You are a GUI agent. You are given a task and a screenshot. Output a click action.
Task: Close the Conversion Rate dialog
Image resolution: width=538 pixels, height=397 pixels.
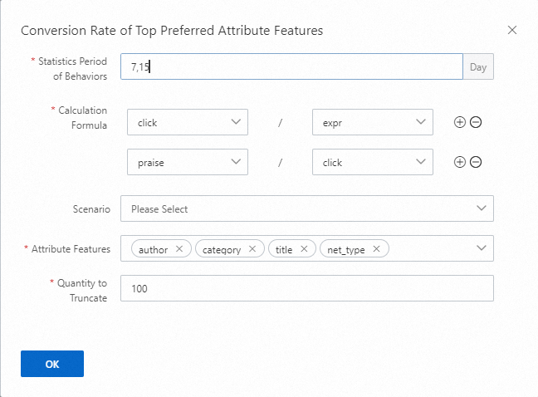point(512,30)
